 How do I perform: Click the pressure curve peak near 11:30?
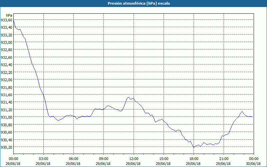click(x=128, y=97)
